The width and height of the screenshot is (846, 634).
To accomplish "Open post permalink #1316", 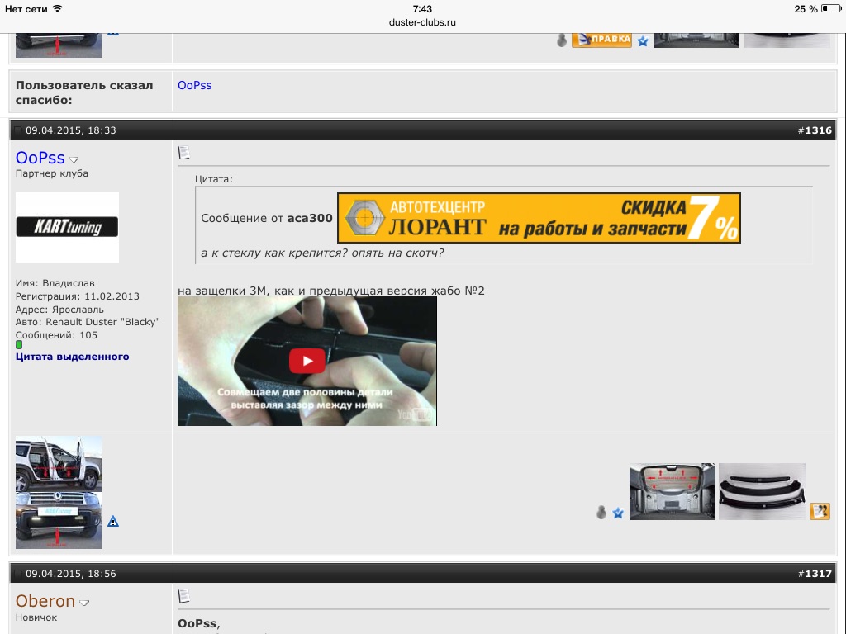I will 819,130.
